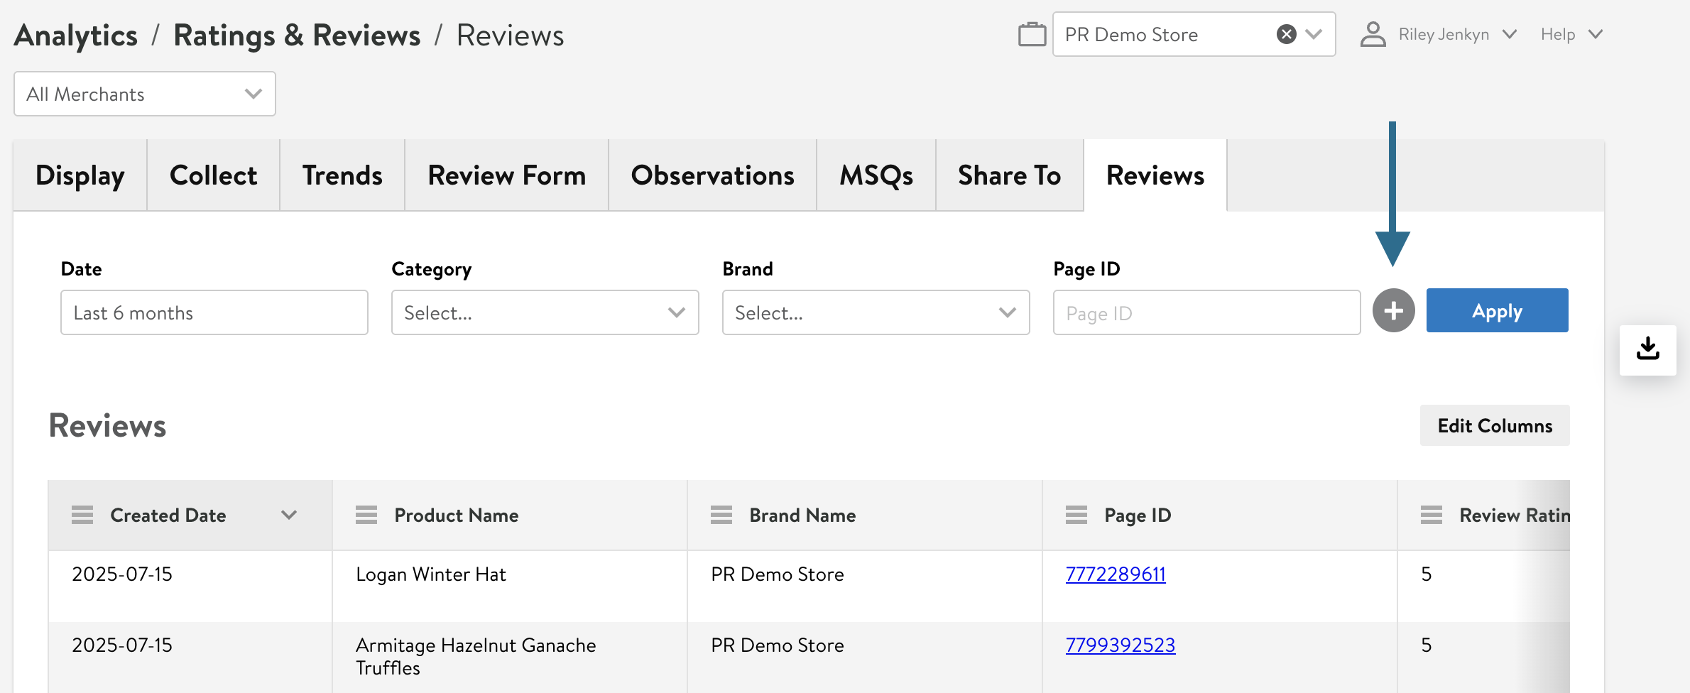Click the user profile icon

[x=1373, y=35]
